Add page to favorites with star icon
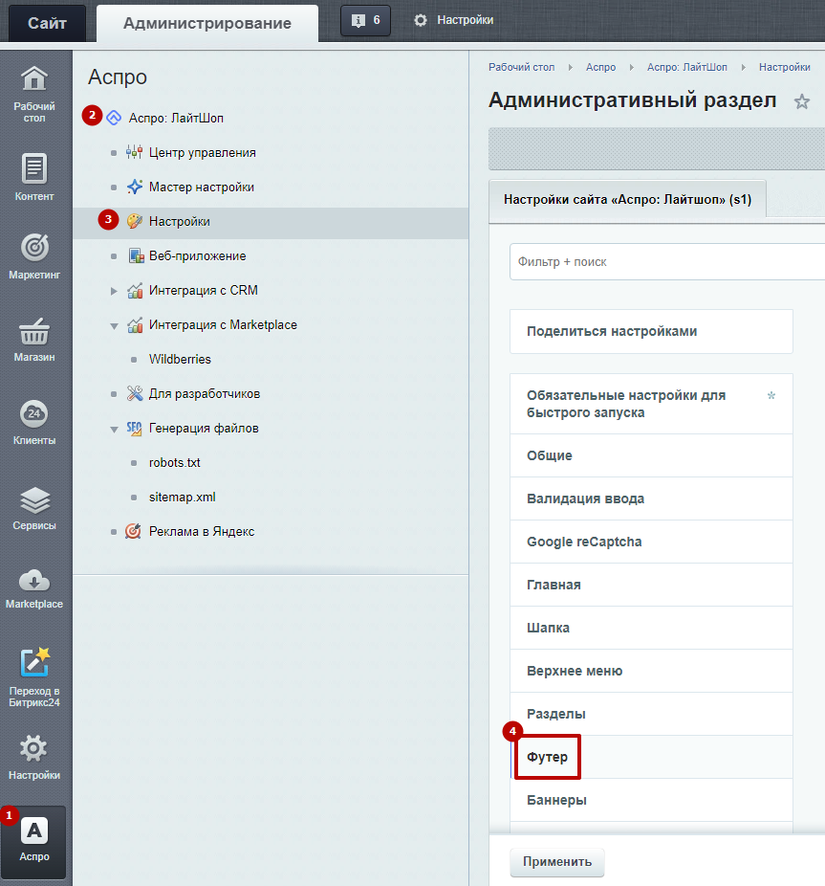825x886 pixels. pos(801,101)
